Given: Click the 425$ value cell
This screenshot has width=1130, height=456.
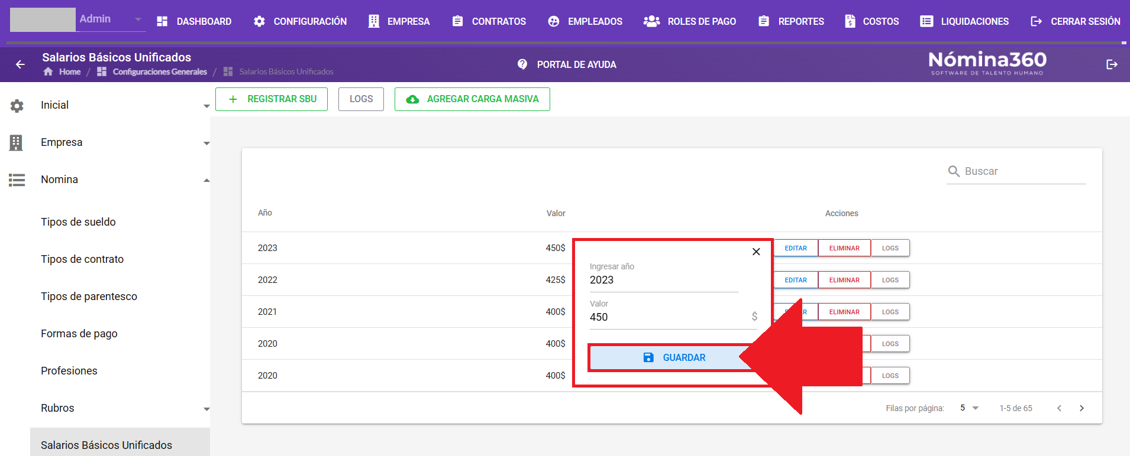Looking at the screenshot, I should [556, 280].
